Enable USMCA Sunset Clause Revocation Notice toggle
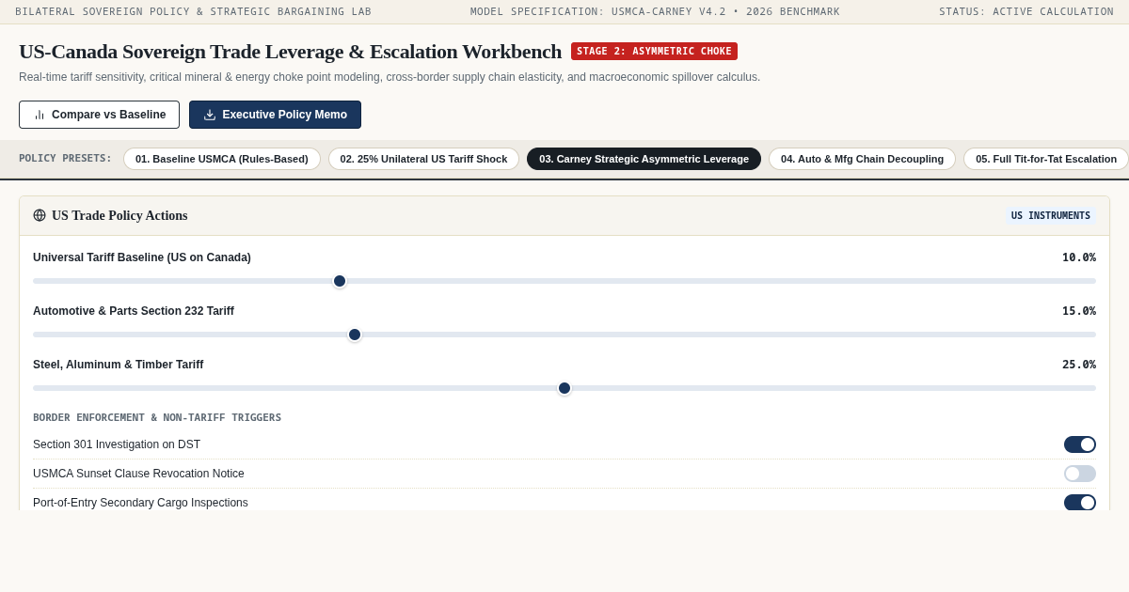This screenshot has height=592, width=1129. [1080, 474]
